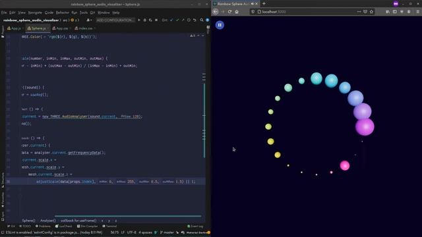Screen dimensions: 422x237
Task: Click the horizontal scrollbar in the editor
Action: coord(128,216)
